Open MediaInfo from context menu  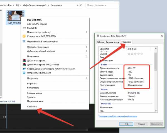[x=32, y=28]
